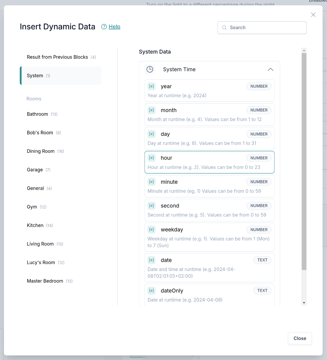This screenshot has width=327, height=360.
Task: Click the question mark help icon
Action: tap(104, 27)
